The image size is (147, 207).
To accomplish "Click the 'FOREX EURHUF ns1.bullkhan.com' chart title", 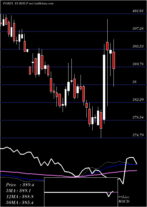I will click(x=28, y=4).
